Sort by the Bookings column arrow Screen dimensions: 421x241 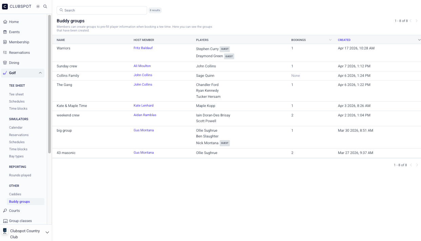(x=330, y=40)
